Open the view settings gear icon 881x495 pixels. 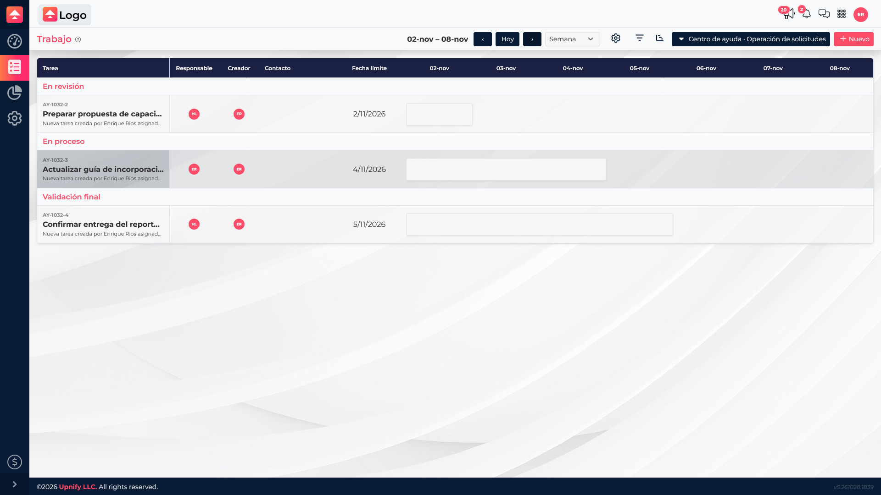(x=616, y=38)
